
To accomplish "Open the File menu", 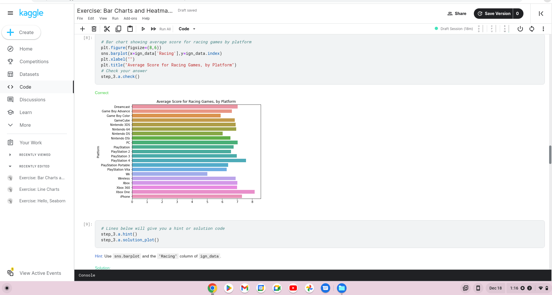I will coord(80,18).
